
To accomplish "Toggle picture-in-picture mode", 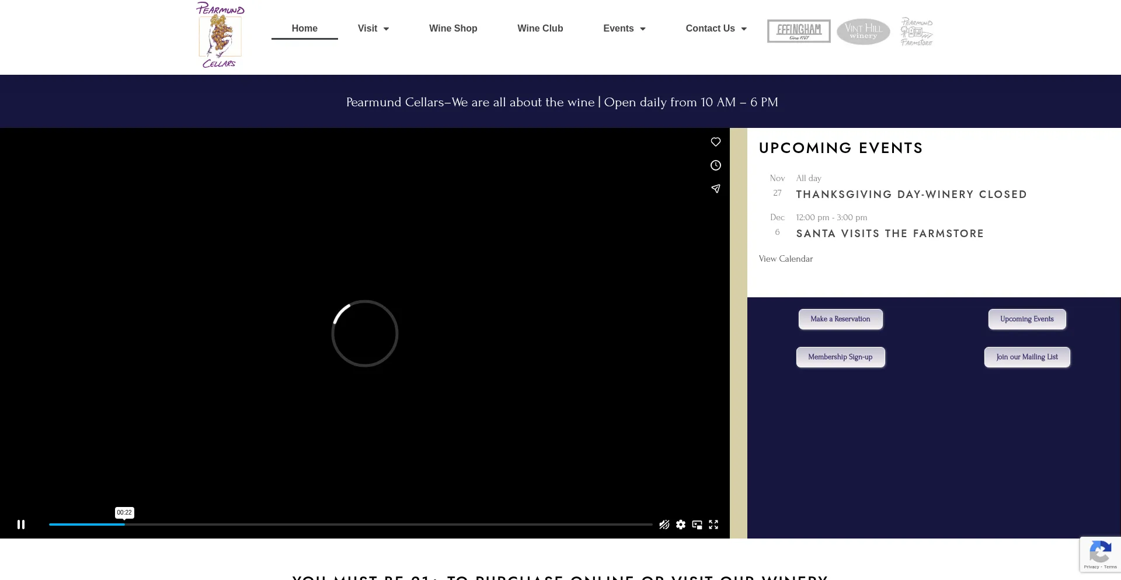I will click(697, 525).
